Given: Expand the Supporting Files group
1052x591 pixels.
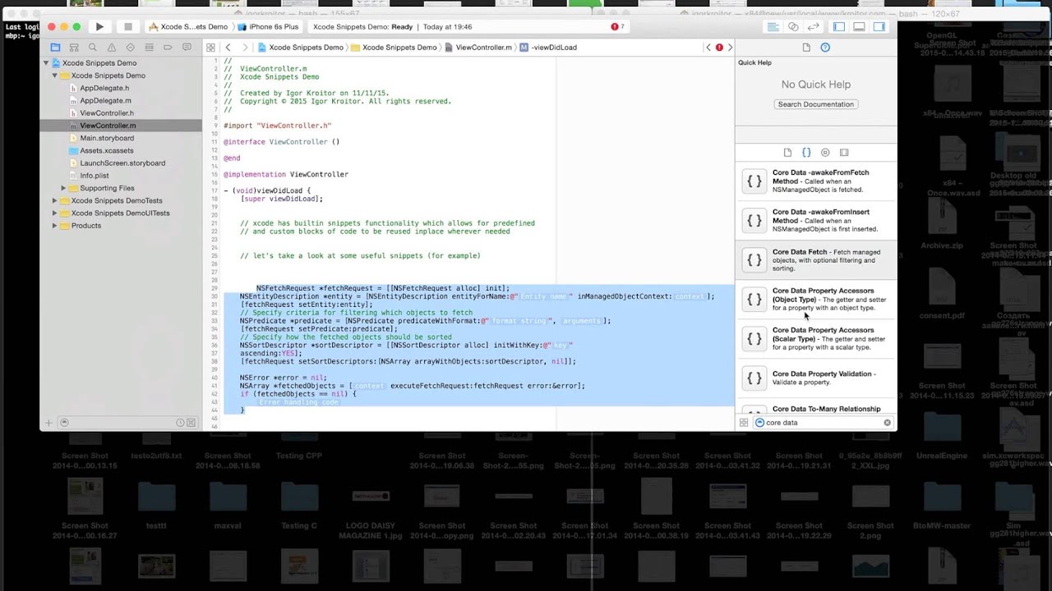Looking at the screenshot, I should (63, 188).
